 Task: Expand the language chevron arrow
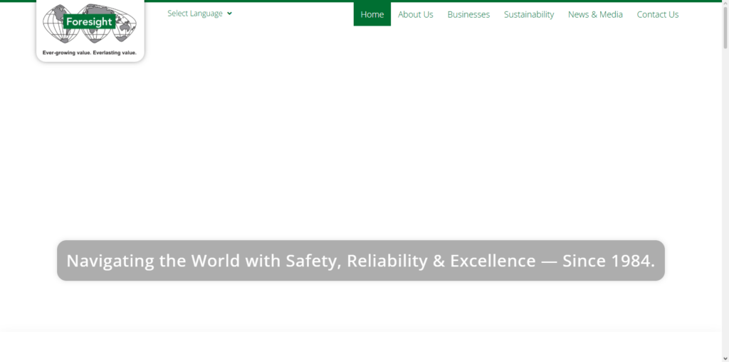[x=230, y=14]
